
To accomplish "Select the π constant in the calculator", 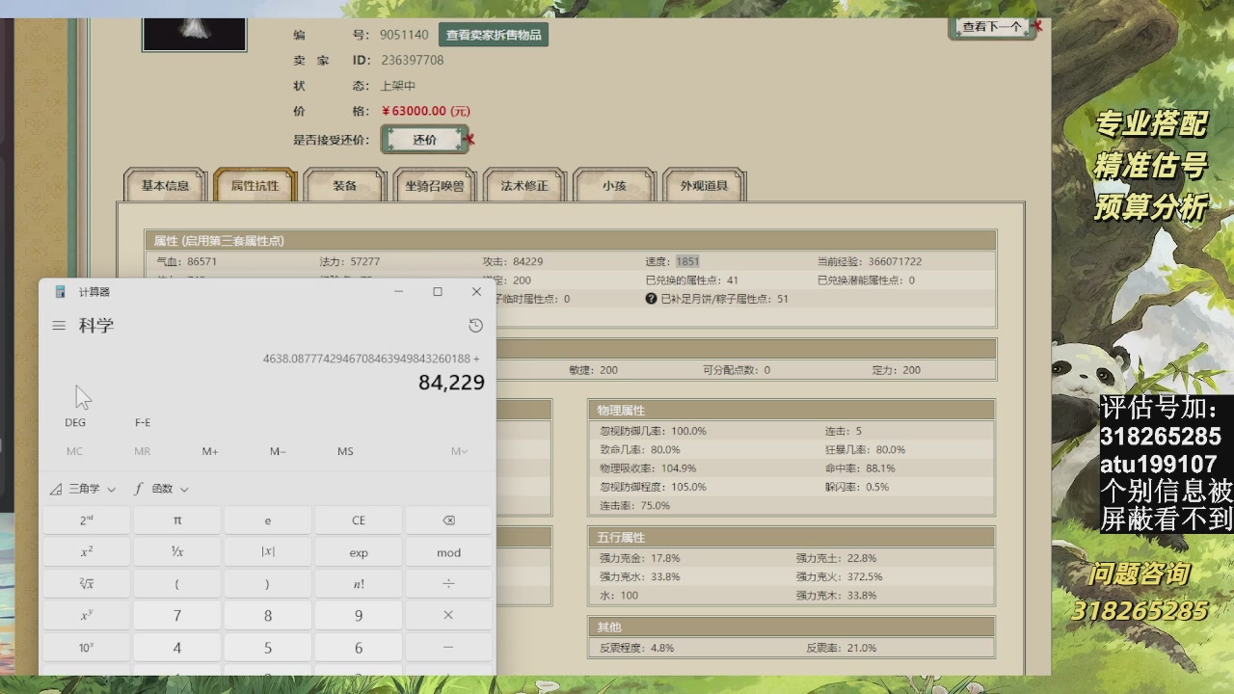I will pos(176,520).
